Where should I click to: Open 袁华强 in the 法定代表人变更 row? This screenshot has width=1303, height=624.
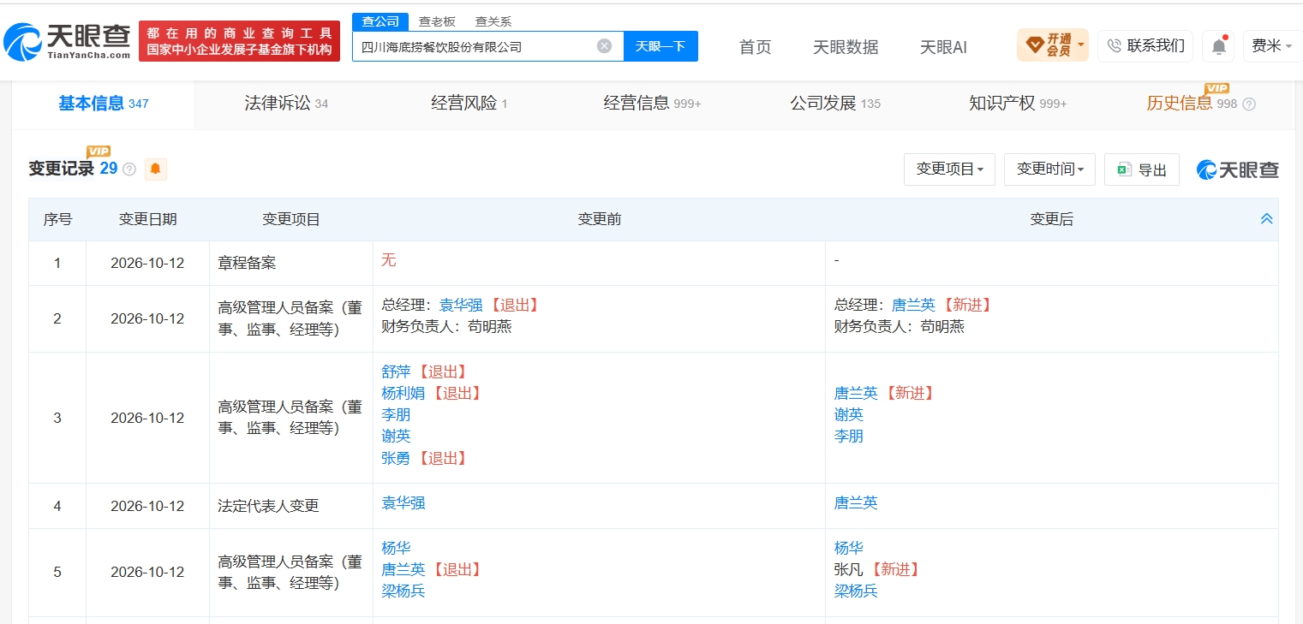403,503
